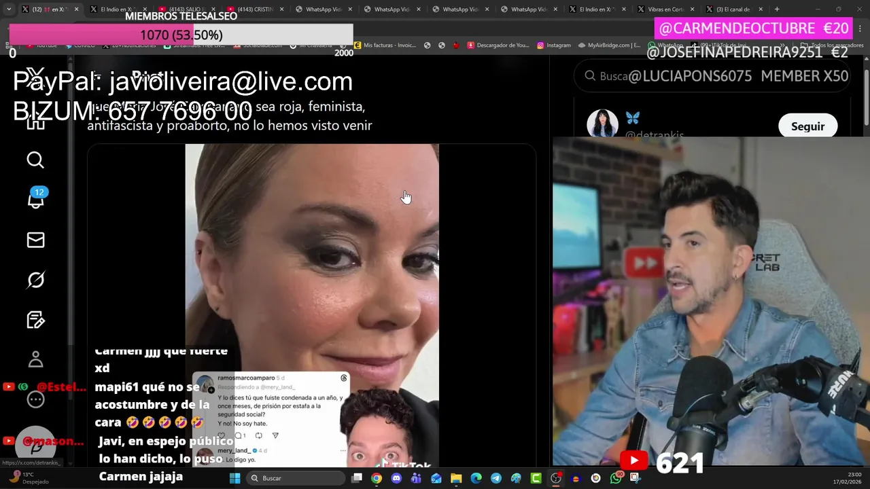Open Outlook from the taskbar
Viewport: 870px width, 489px height.
436,478
